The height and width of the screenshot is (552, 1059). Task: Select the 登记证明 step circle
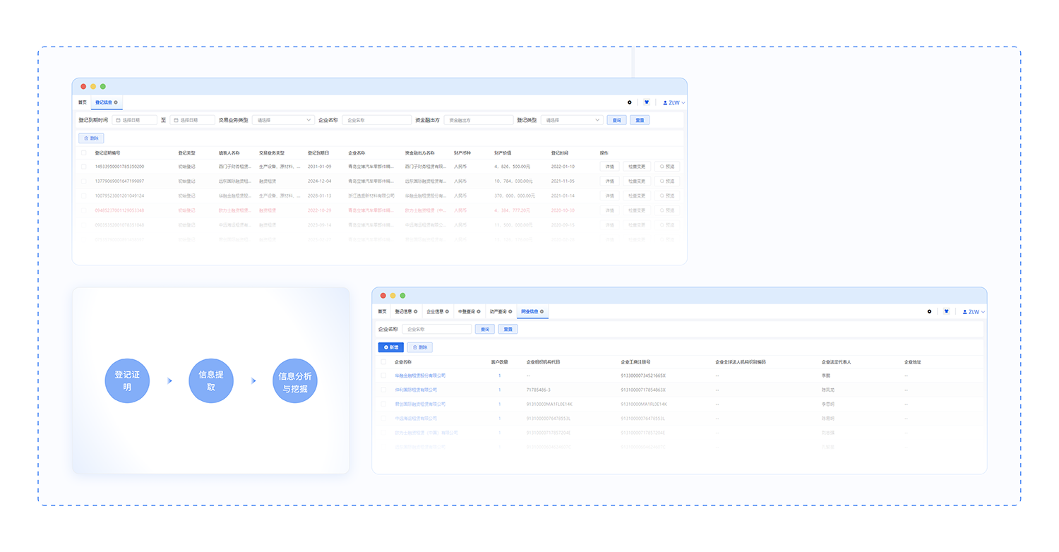click(x=127, y=381)
